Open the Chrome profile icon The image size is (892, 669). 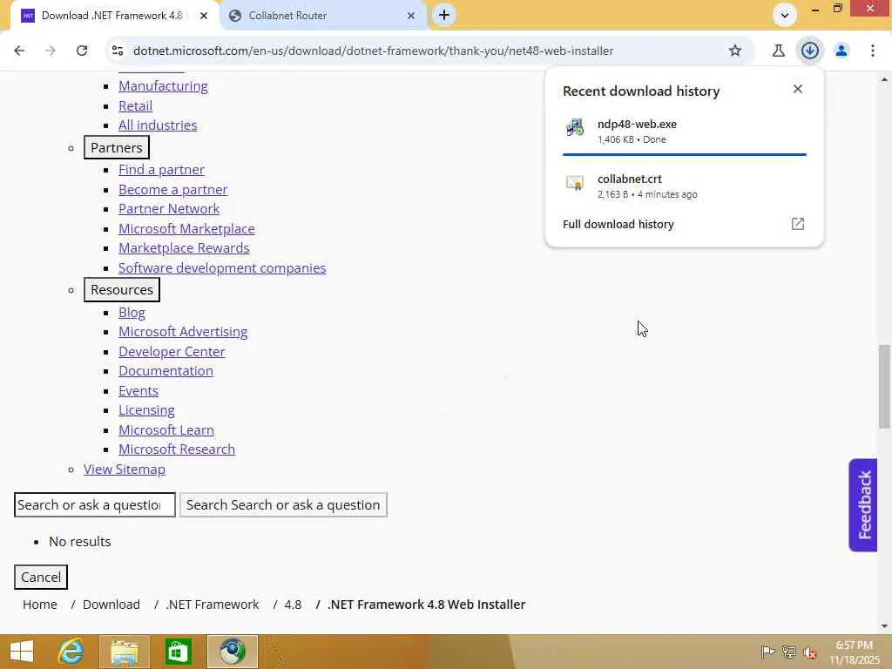(x=841, y=51)
